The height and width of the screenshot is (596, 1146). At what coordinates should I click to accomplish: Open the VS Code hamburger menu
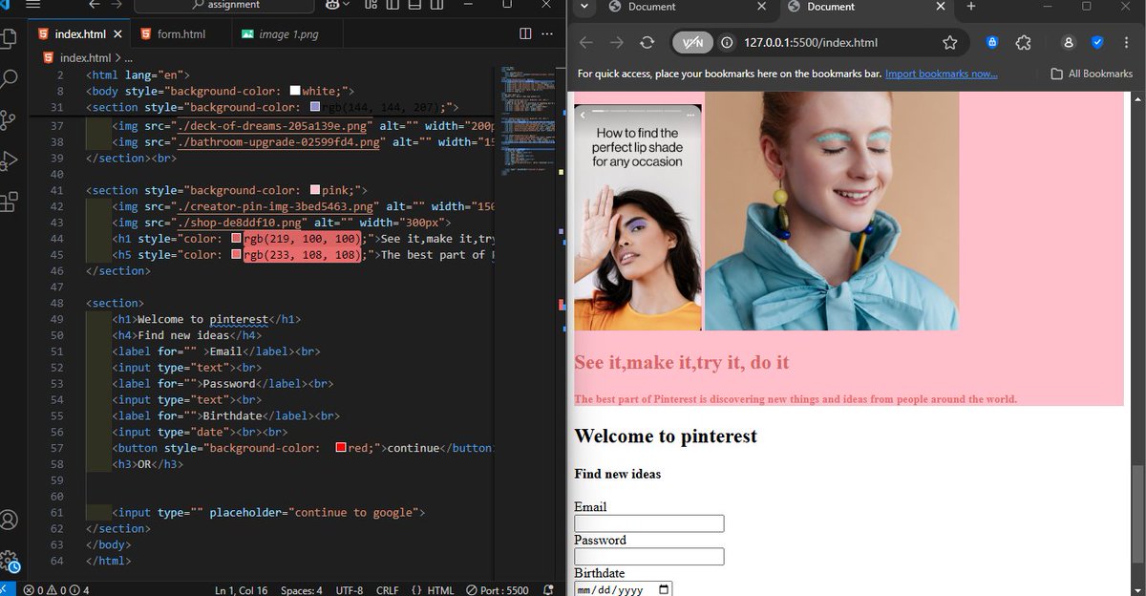tap(33, 5)
